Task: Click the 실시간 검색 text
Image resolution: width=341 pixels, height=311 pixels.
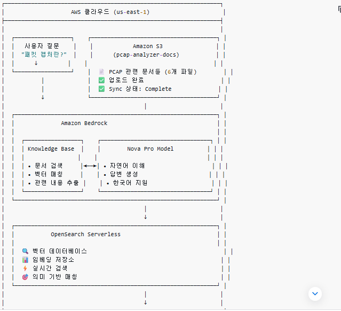Action: click(x=50, y=268)
